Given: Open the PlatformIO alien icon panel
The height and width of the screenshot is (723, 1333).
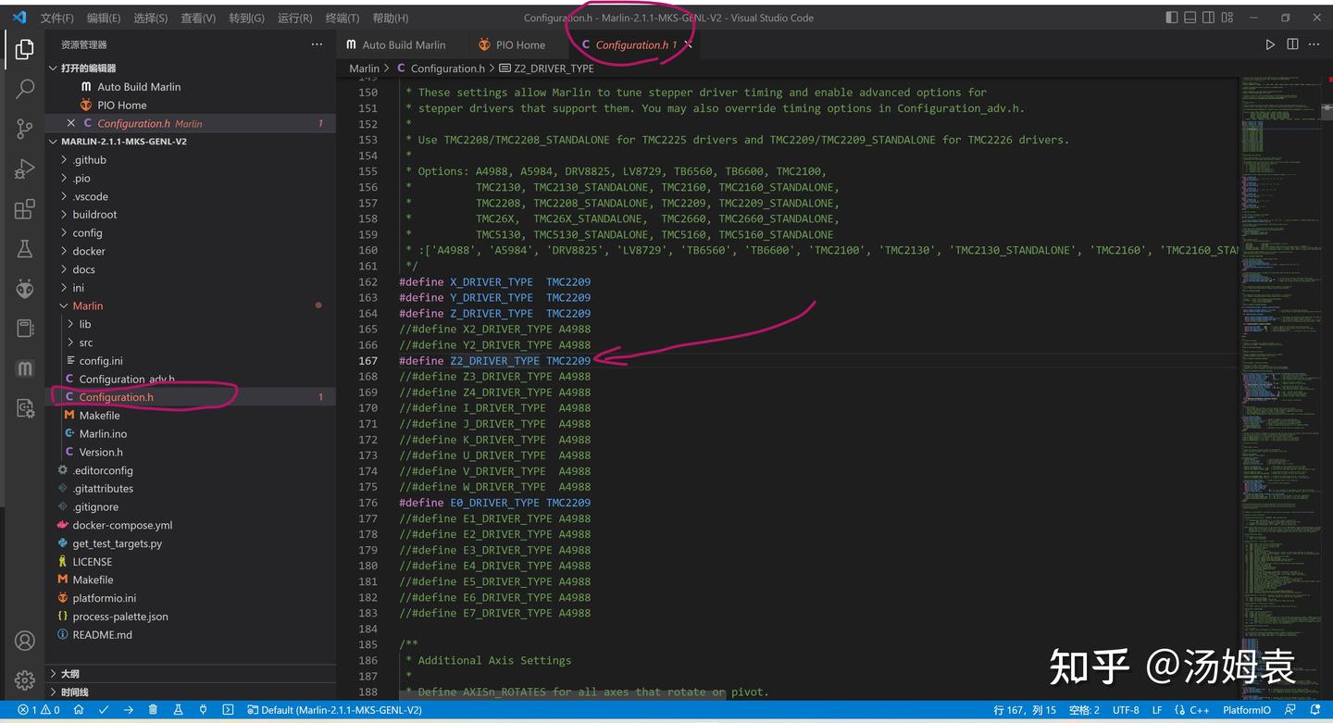Looking at the screenshot, I should coord(25,289).
